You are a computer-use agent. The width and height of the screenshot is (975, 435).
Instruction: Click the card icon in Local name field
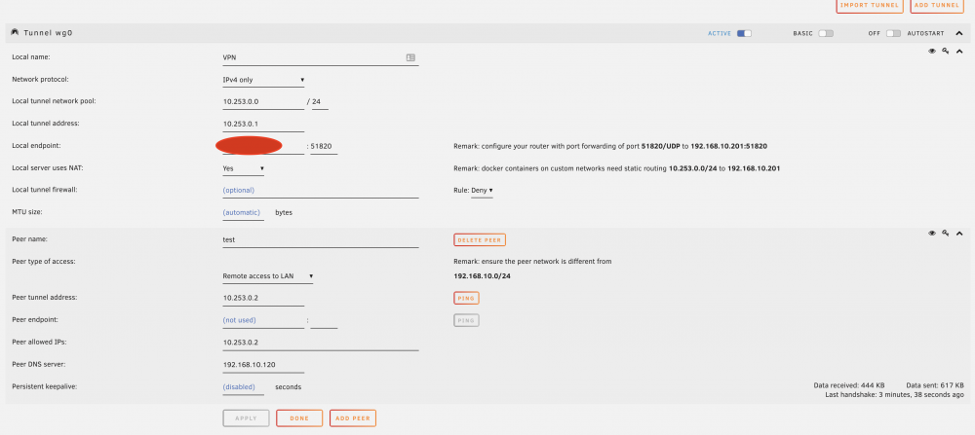click(x=410, y=57)
